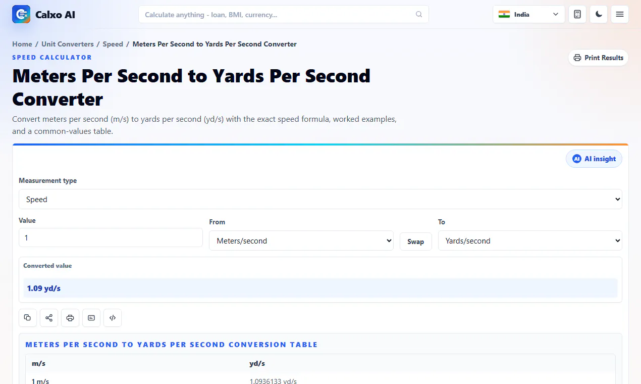
Task: Open the India country dropdown
Action: pos(528,14)
